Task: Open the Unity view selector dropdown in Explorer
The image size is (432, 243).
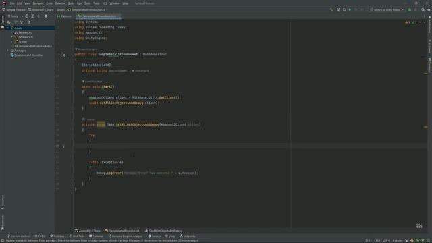Action: click(x=15, y=16)
